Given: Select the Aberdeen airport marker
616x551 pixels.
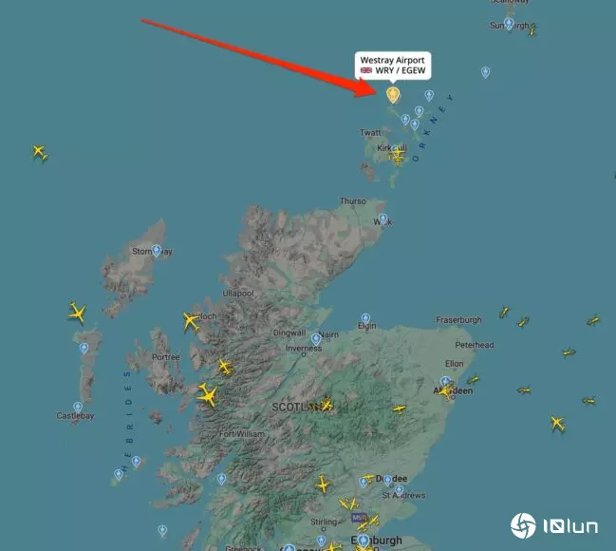Looking at the screenshot, I should pos(445,382).
